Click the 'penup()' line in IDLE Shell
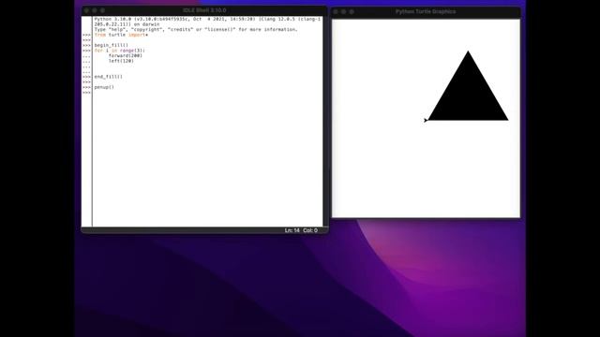This screenshot has height=337, width=600. 104,87
